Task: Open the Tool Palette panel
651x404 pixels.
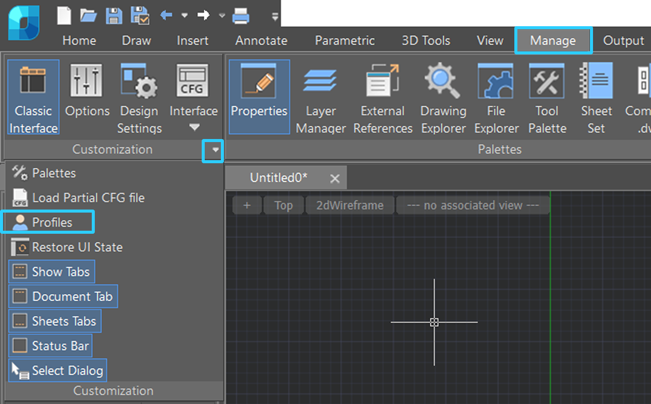Action: tap(547, 98)
